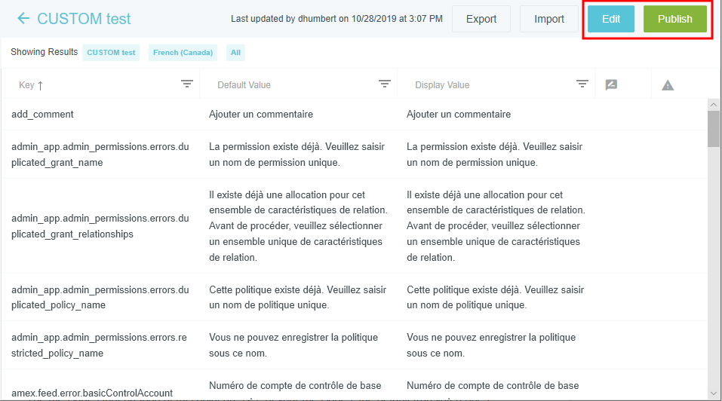Select the French (Canada) filter chip
The image size is (722, 401).
pyautogui.click(x=182, y=53)
